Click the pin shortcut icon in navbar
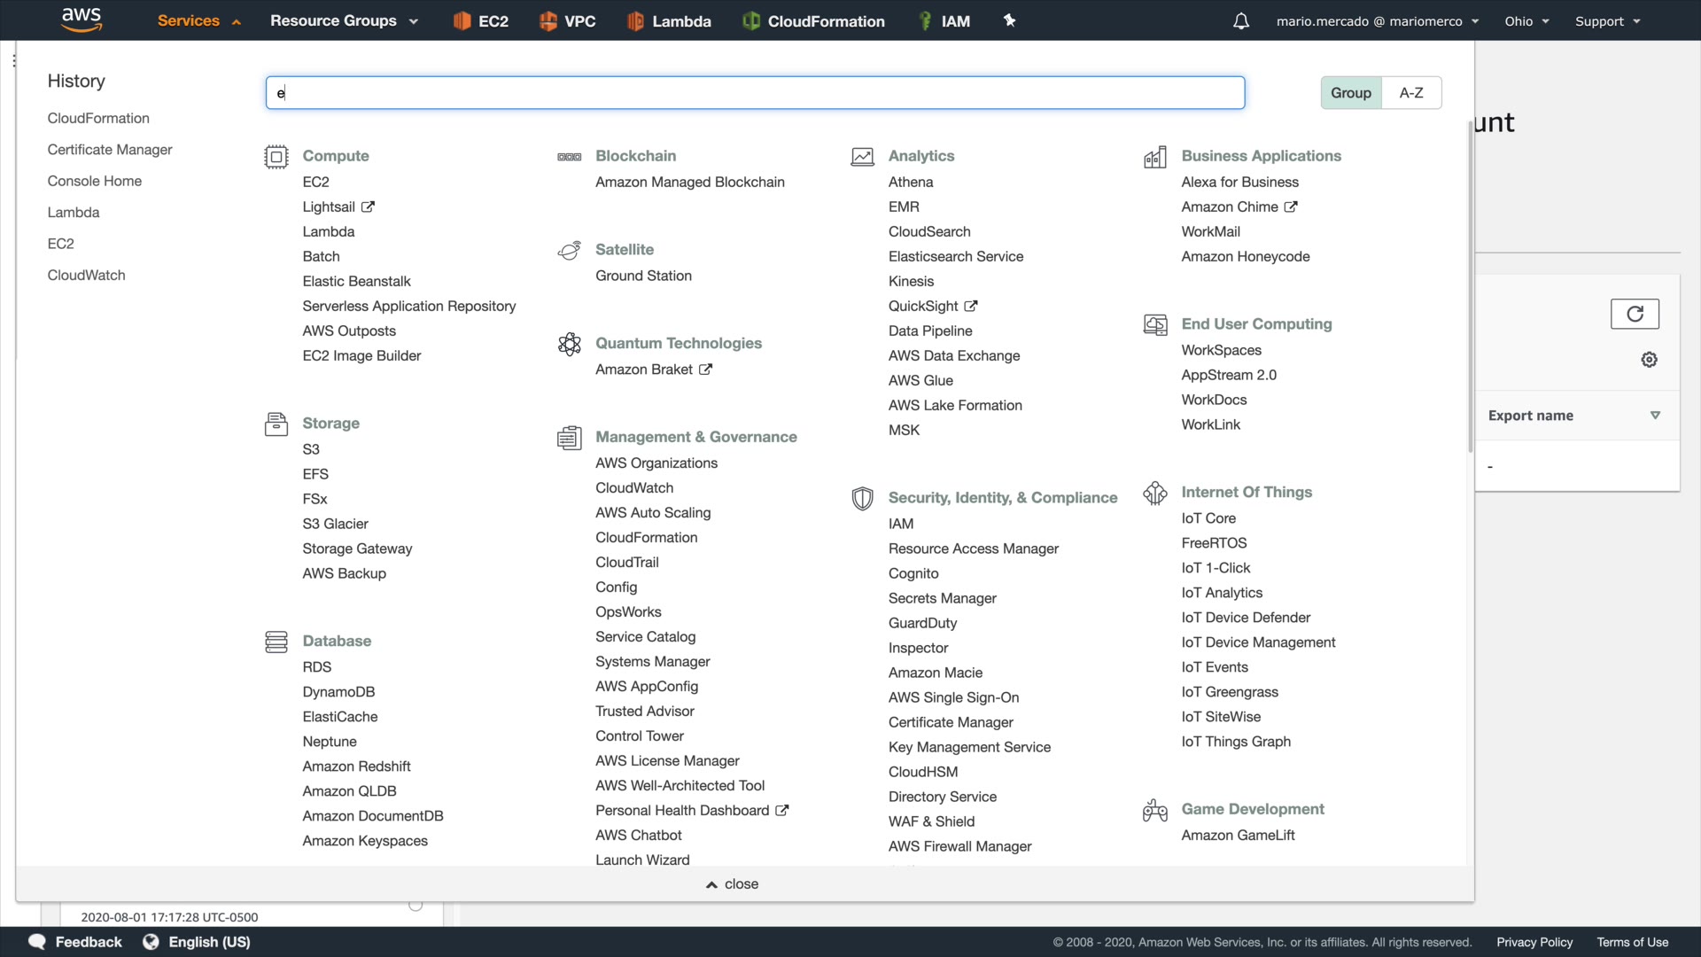1701x957 pixels. tap(1009, 20)
